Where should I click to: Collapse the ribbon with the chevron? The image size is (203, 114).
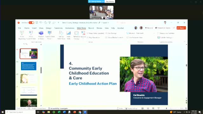point(185,41)
